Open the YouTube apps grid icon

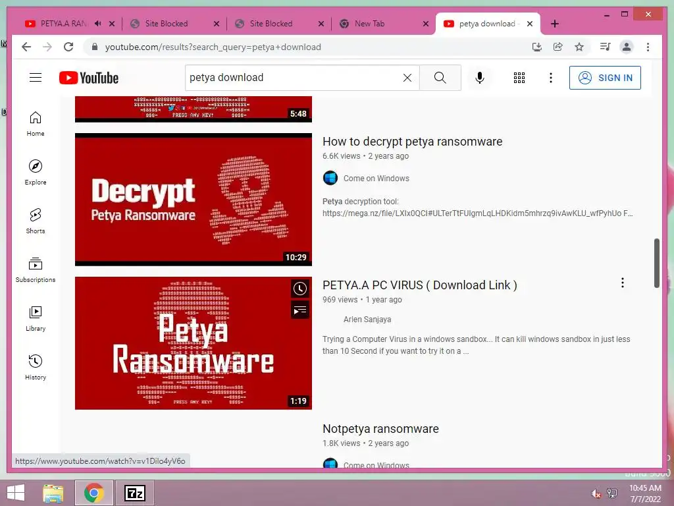pos(519,78)
